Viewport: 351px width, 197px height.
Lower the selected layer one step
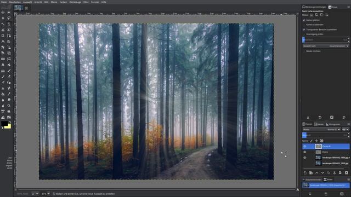[322, 173]
